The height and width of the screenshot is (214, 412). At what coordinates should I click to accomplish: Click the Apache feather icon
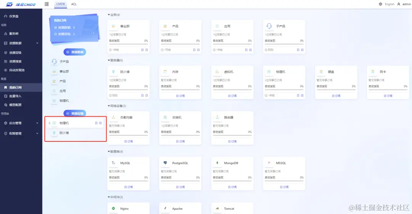coord(165,209)
